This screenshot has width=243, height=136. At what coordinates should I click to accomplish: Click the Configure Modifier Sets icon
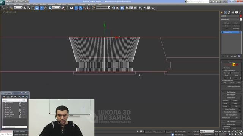coord(240,56)
